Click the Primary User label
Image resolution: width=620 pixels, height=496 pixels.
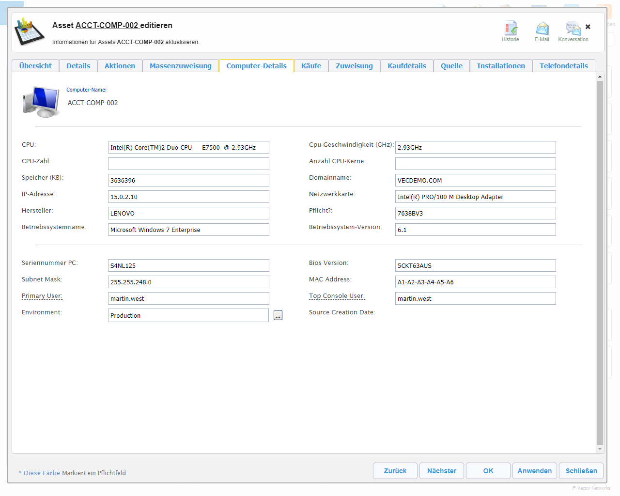[42, 296]
